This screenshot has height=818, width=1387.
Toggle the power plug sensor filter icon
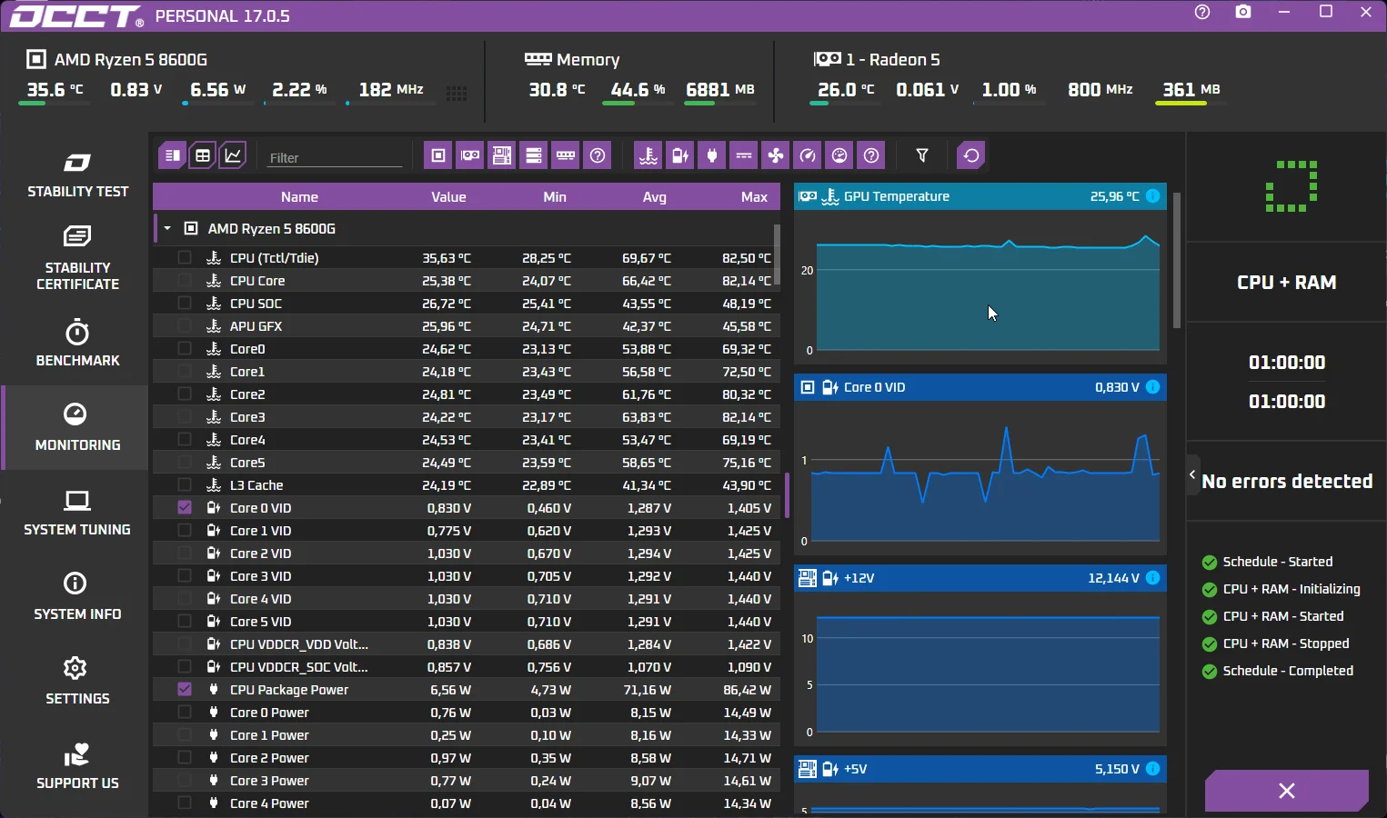pos(712,155)
